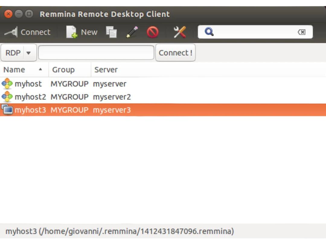This screenshot has width=326, height=245.
Task: Click the quick connect server field
Action: 96,53
